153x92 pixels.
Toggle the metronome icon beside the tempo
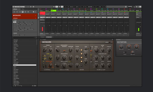pyautogui.click(x=68, y=7)
